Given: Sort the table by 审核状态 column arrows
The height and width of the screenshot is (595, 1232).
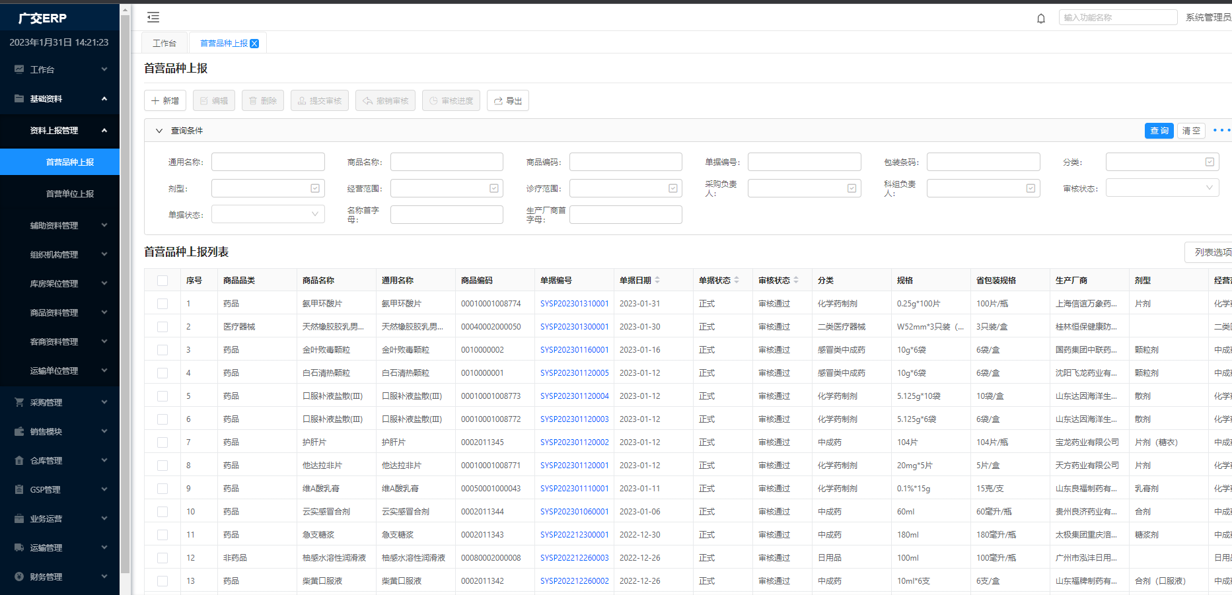Looking at the screenshot, I should pos(796,280).
